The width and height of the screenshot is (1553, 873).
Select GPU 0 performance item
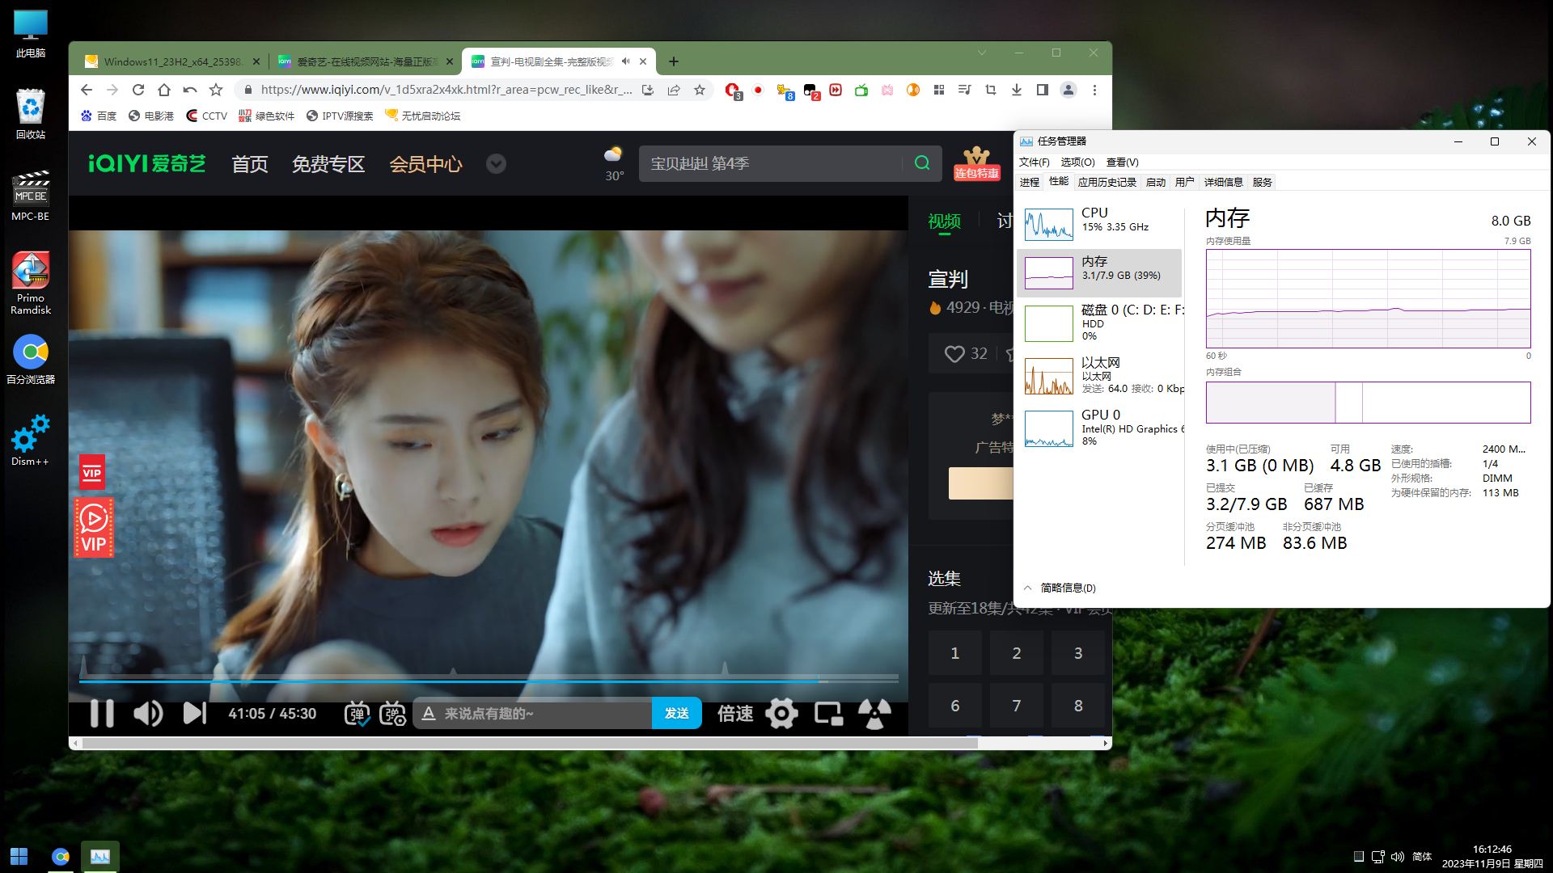(1098, 428)
